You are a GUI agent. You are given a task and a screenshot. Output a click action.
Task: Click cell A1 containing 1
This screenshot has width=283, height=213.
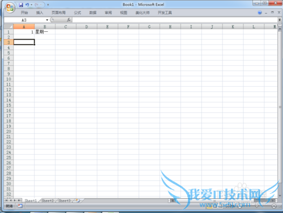24,32
